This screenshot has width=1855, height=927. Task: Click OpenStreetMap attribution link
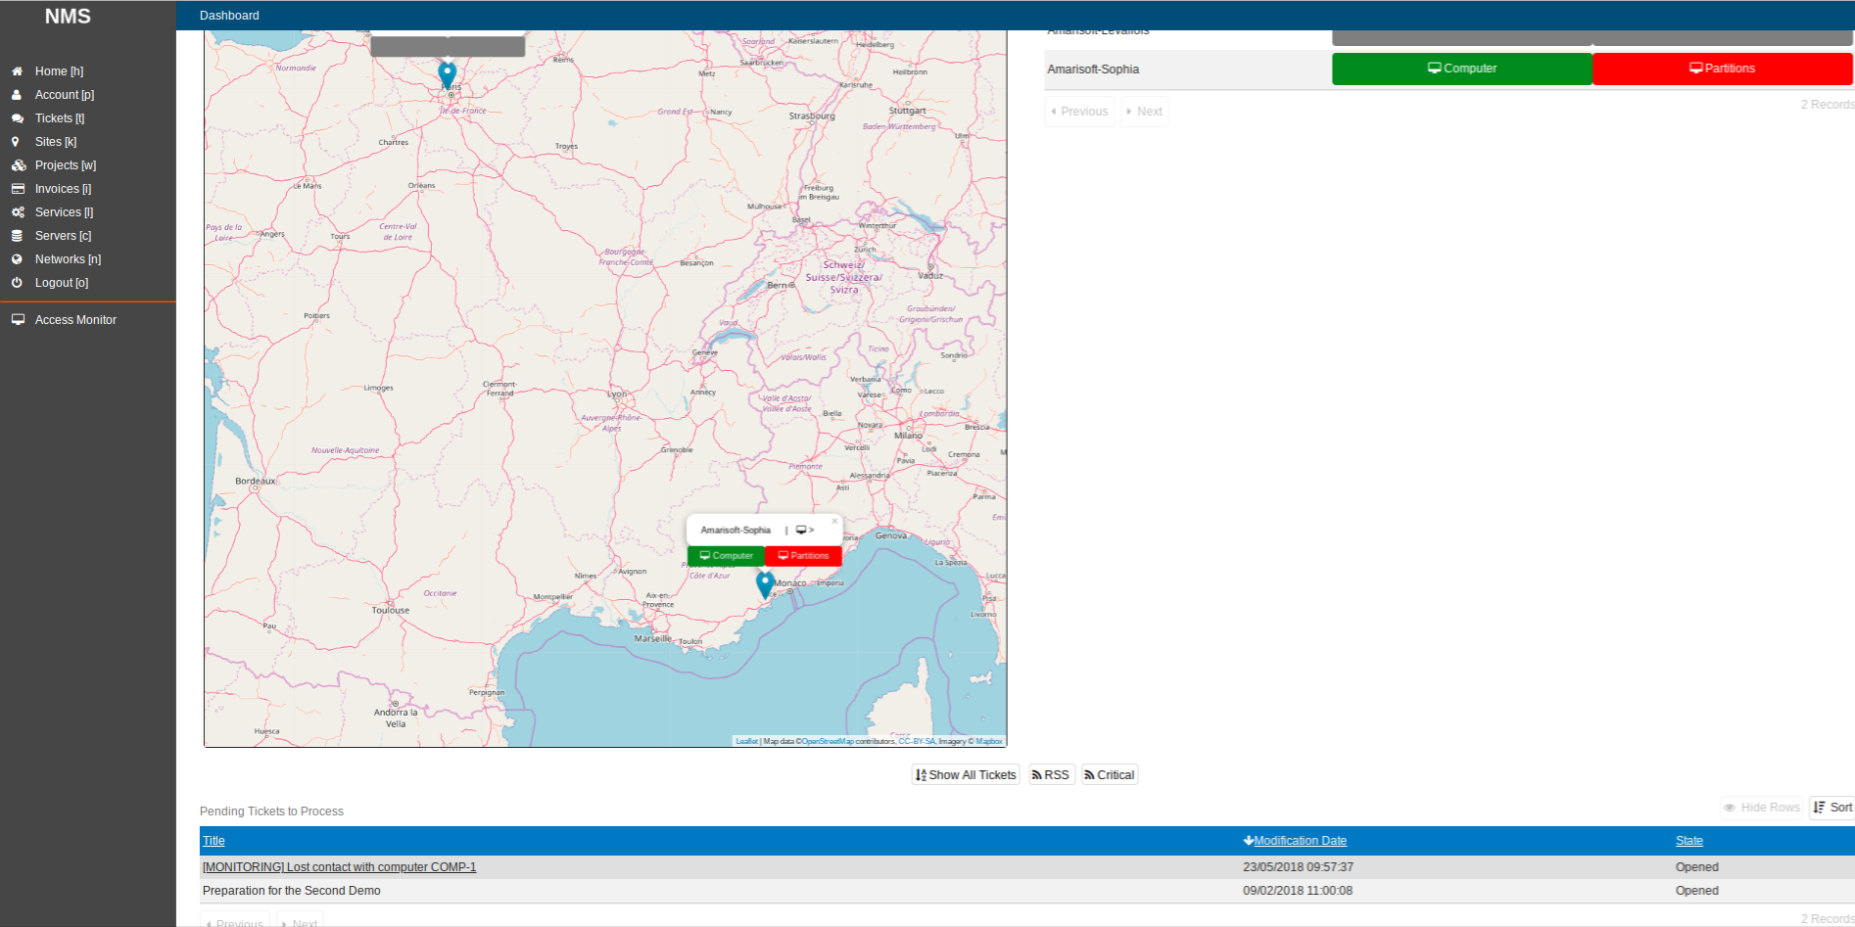click(x=828, y=741)
